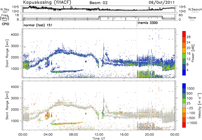Click the "08:00" time tick label
202x140 pixels.
click(73, 135)
